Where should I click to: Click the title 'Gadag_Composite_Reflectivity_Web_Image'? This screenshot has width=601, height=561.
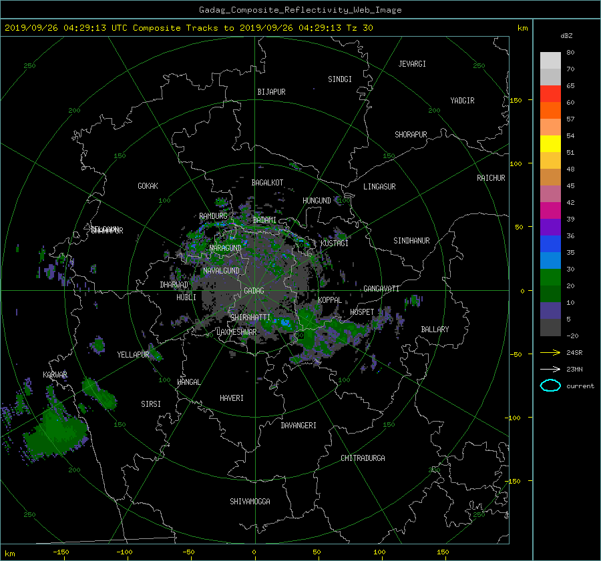300,10
